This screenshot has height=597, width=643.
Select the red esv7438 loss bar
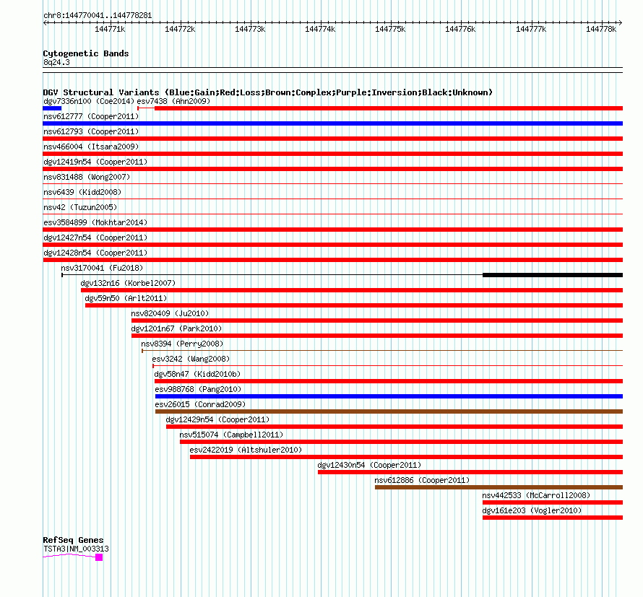389,108
